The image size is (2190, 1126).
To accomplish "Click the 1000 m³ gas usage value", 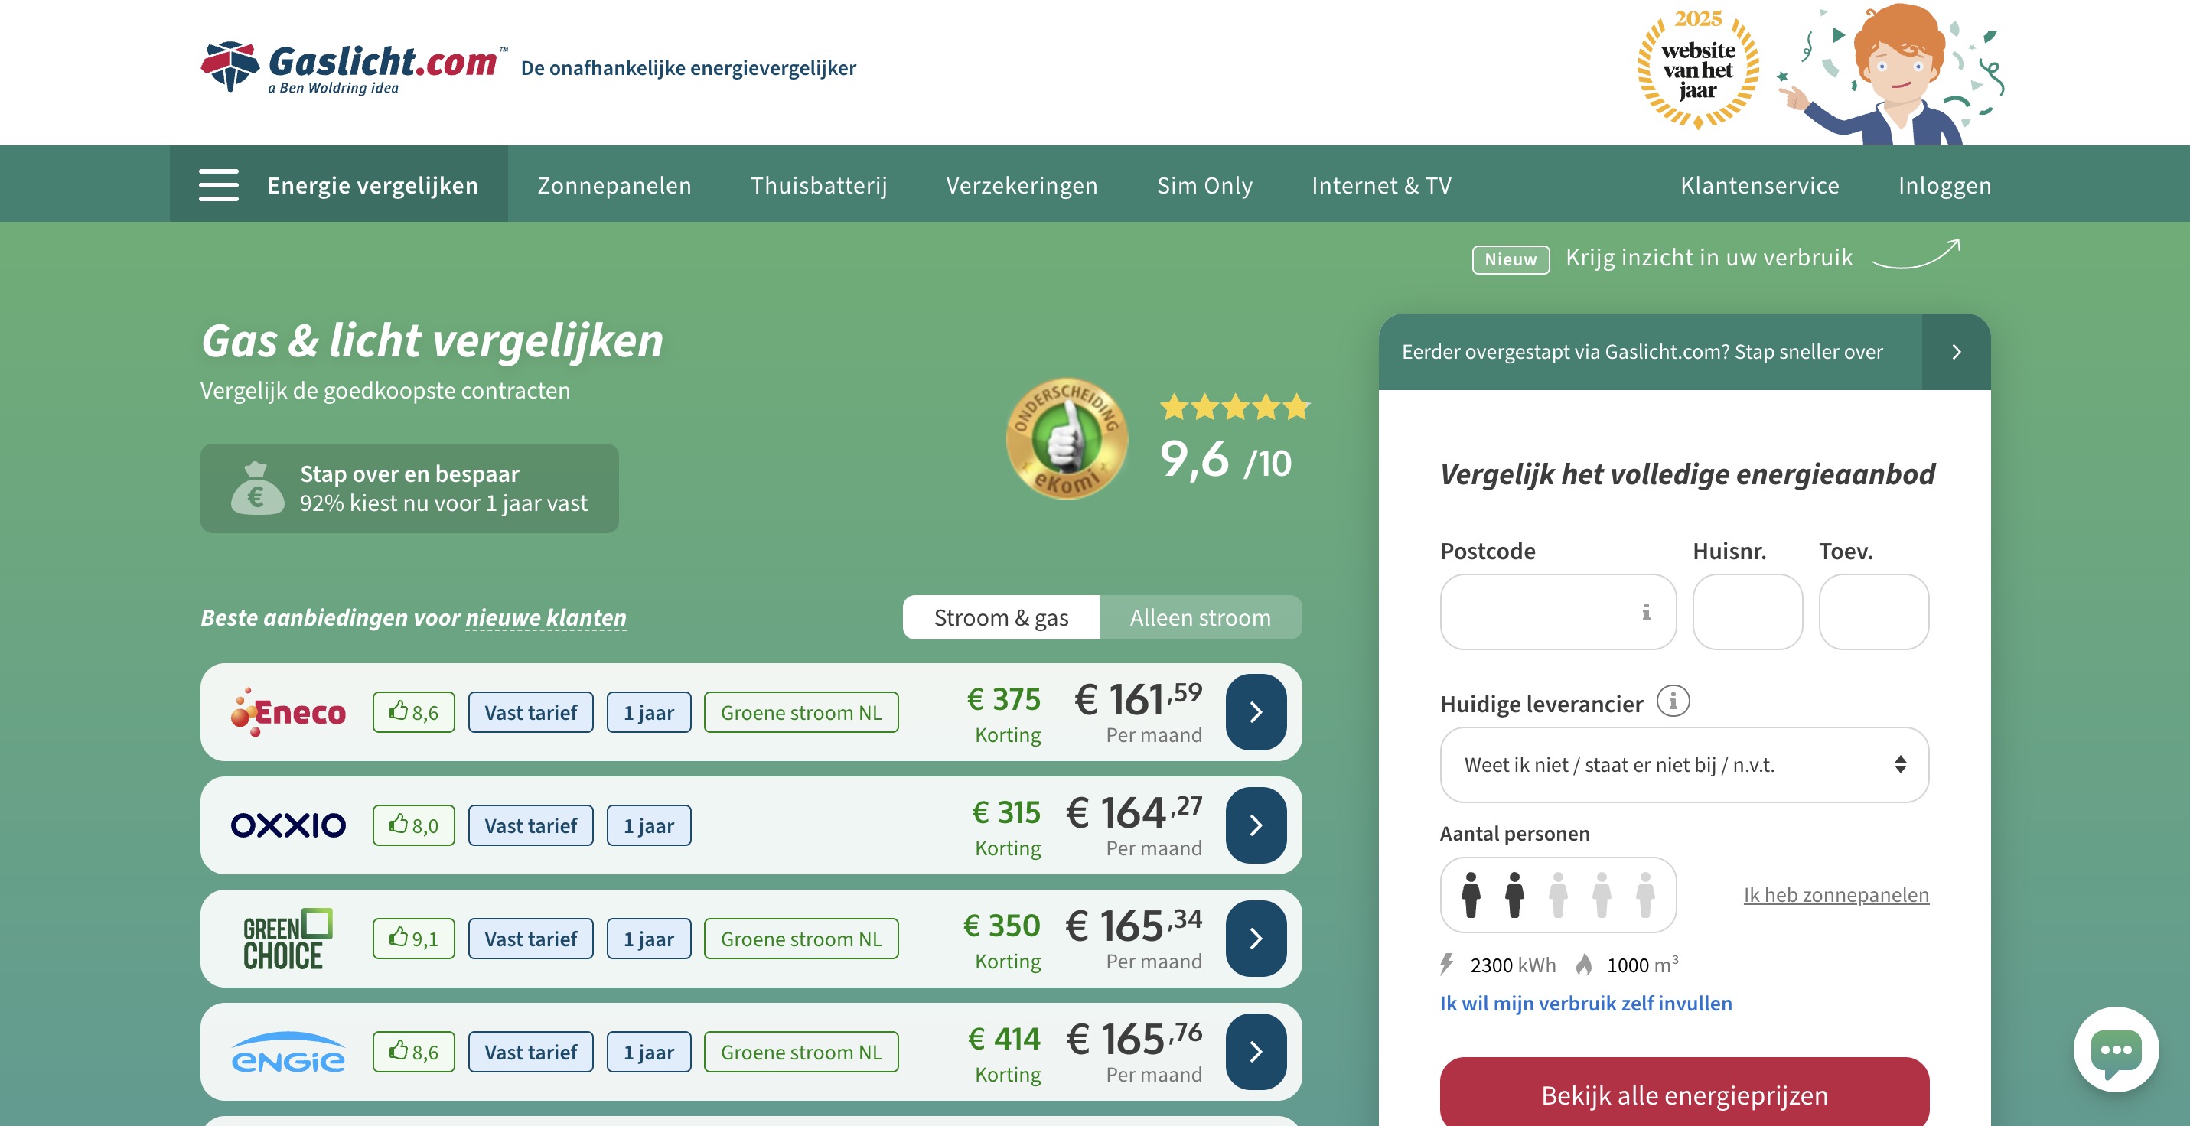I will [1642, 965].
